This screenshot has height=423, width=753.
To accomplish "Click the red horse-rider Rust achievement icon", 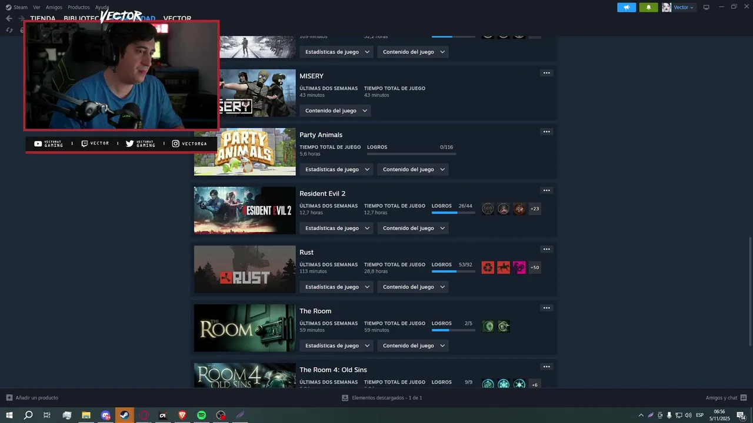I will point(504,267).
